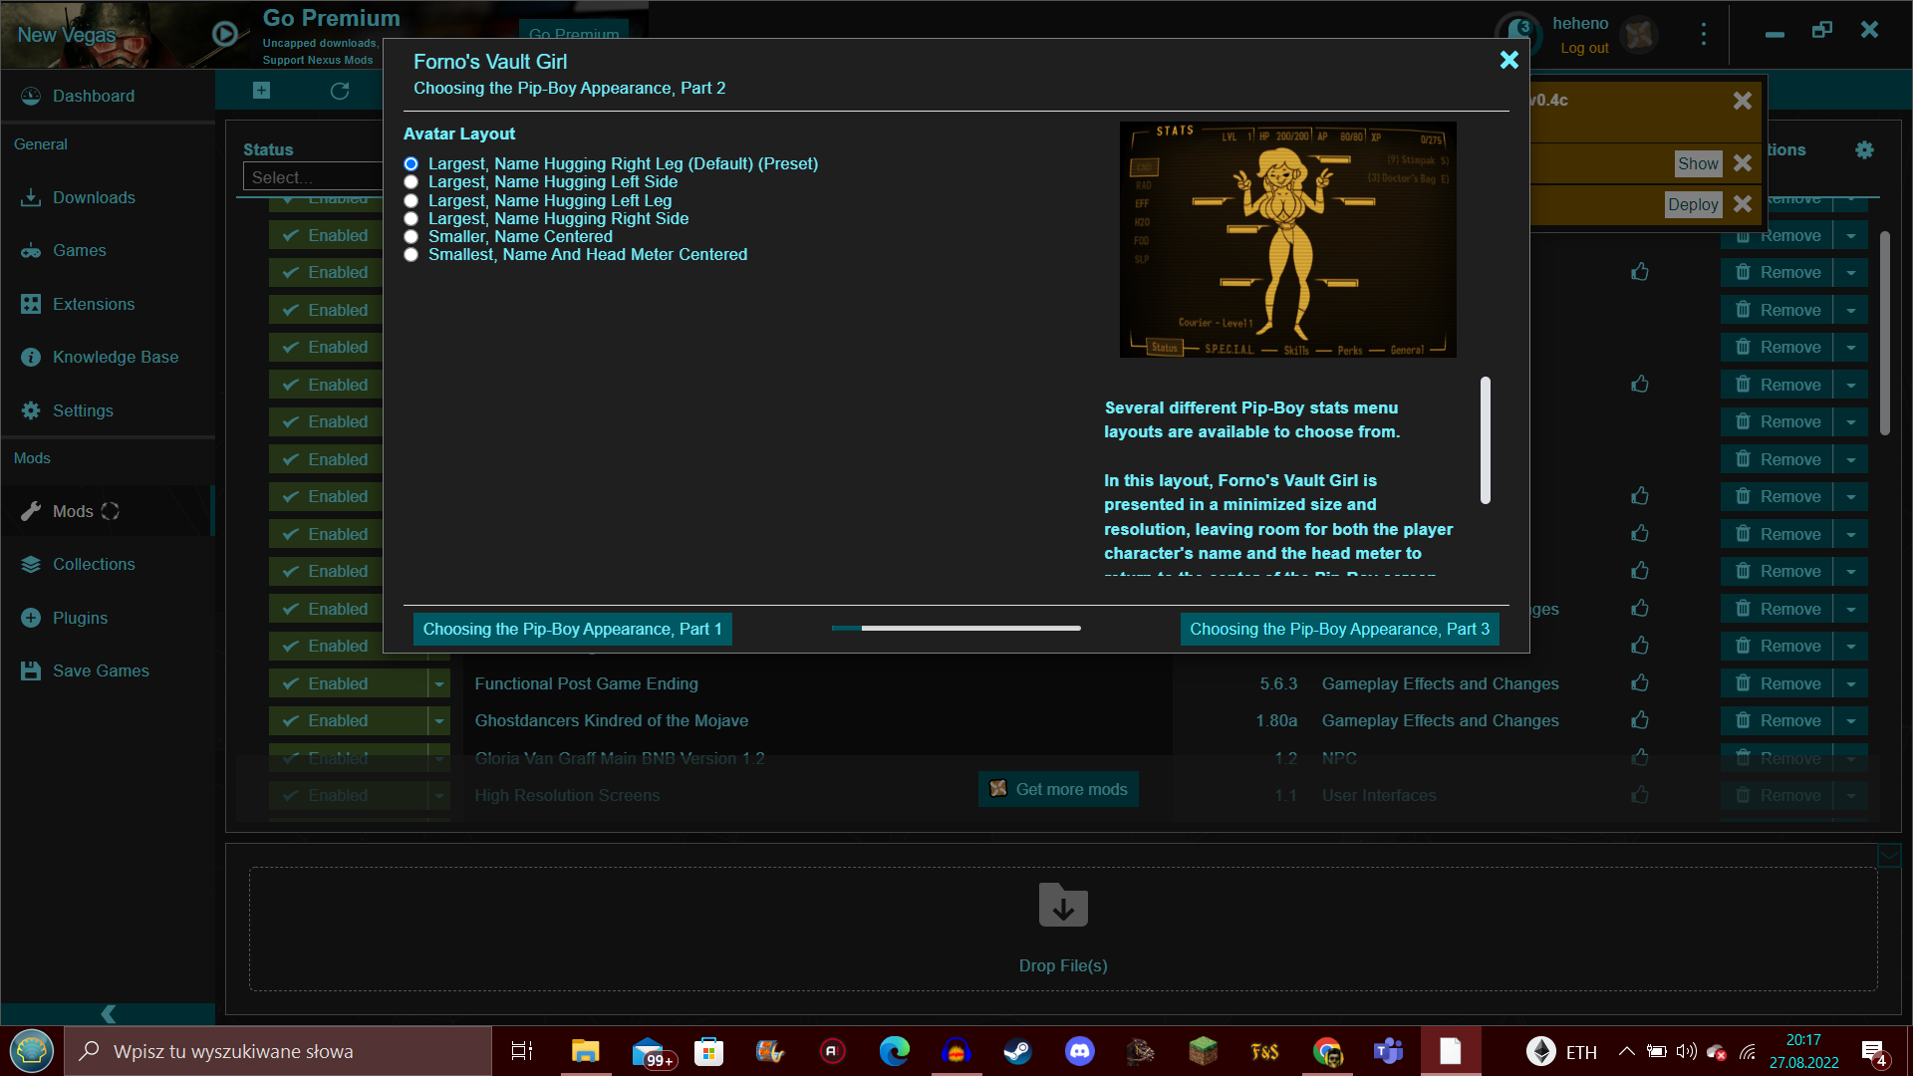The image size is (1913, 1076).
Task: Click the refresh icon in mods toolbar
Action: [x=340, y=91]
